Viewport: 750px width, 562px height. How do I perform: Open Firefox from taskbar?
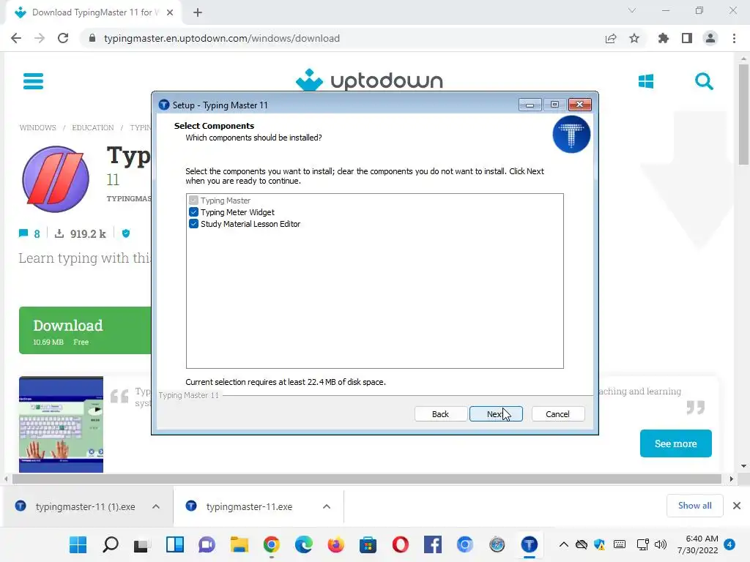tap(335, 544)
